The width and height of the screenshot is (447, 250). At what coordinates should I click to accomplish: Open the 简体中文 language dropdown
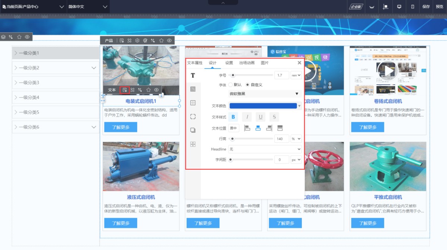[x=88, y=7]
